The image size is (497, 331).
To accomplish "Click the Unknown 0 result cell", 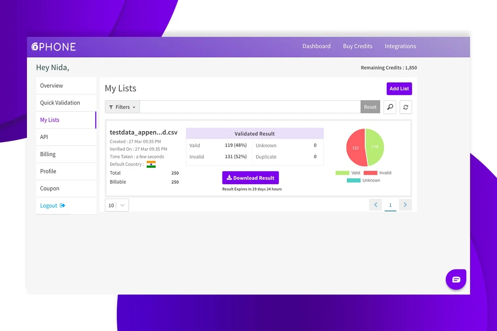I will pos(286,146).
